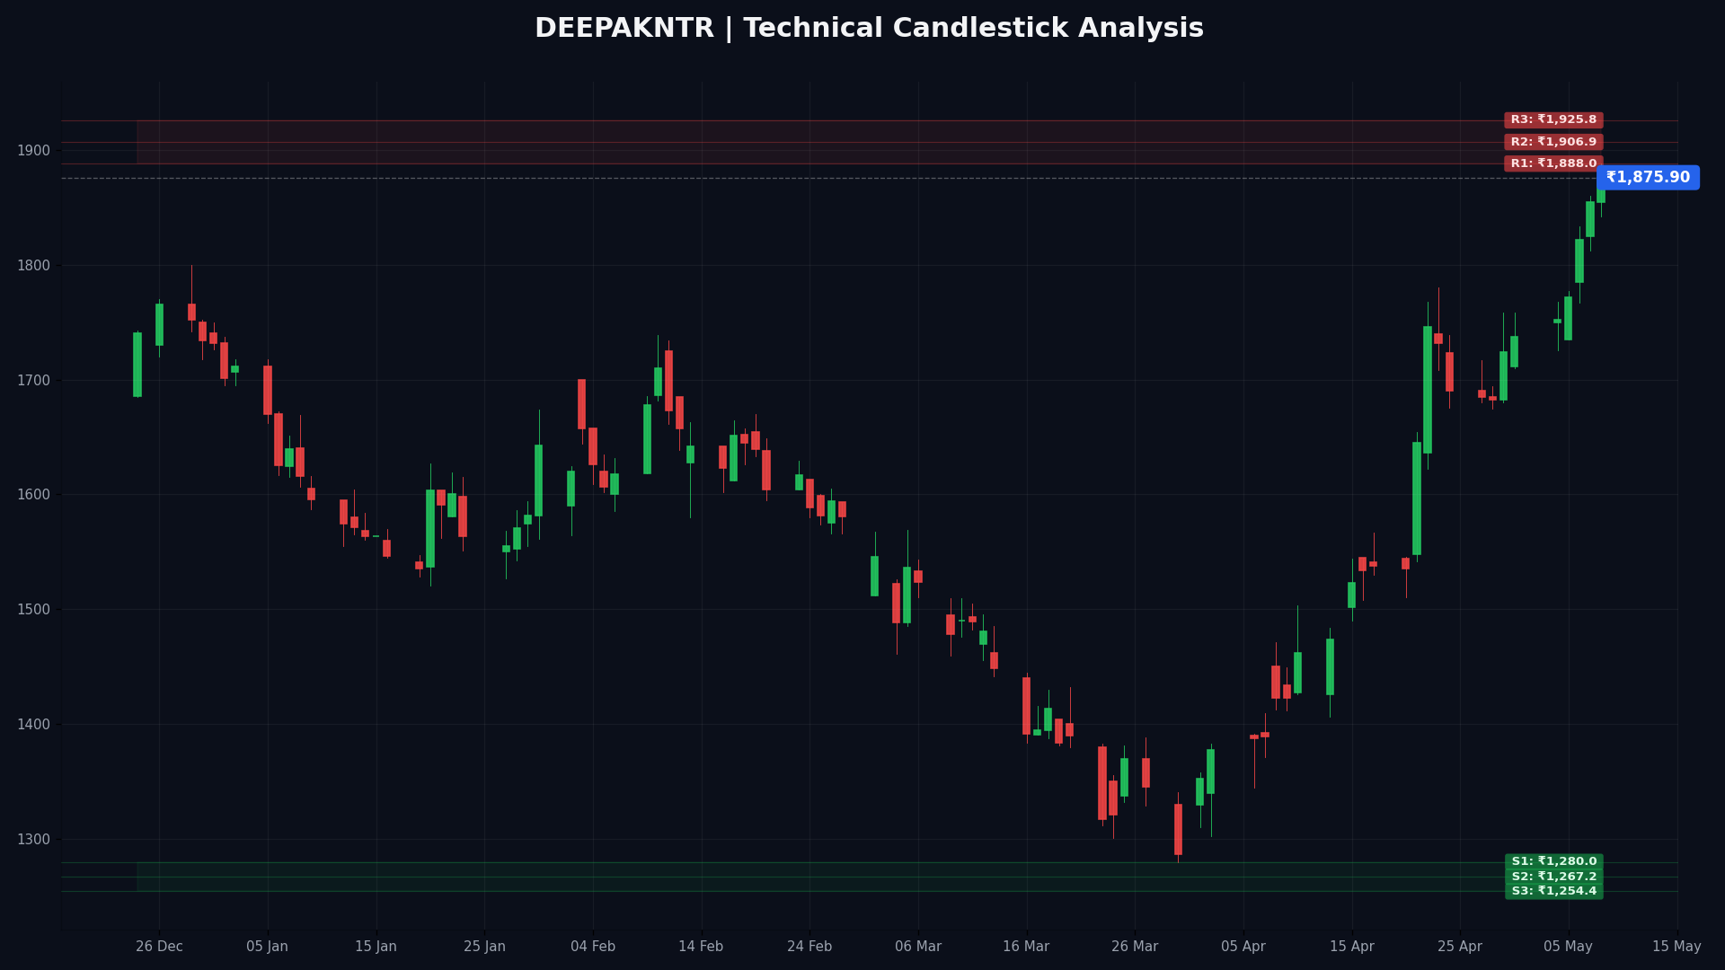
Task: Click the 15 Jan date axis label
Action: (376, 947)
